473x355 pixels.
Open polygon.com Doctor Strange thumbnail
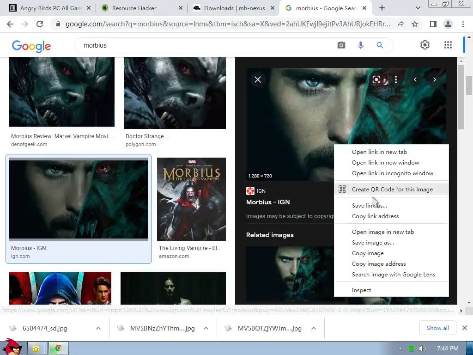point(175,92)
